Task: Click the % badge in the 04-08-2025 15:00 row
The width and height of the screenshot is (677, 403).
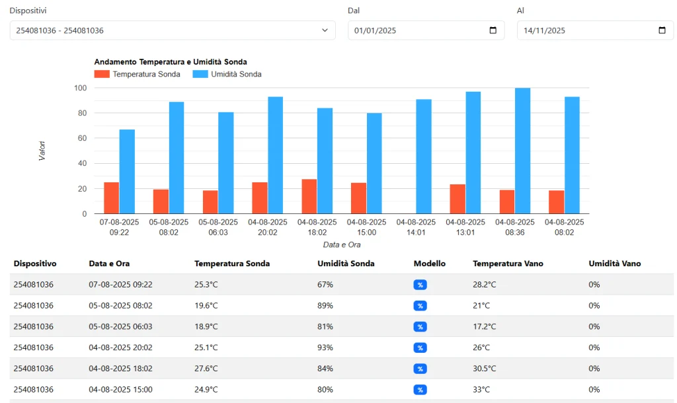Action: (420, 390)
